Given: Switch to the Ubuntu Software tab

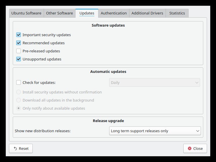Looking at the screenshot, I should coord(26,13).
